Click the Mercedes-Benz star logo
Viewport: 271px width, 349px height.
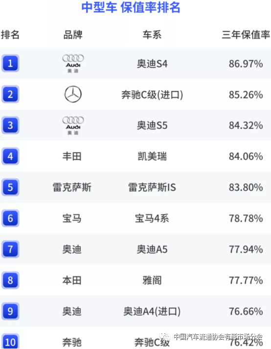click(73, 95)
